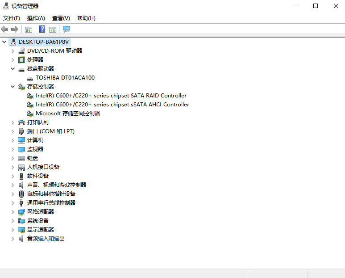Expand the 处理器 category arrow
The height and width of the screenshot is (278, 345).
[x=13, y=60]
